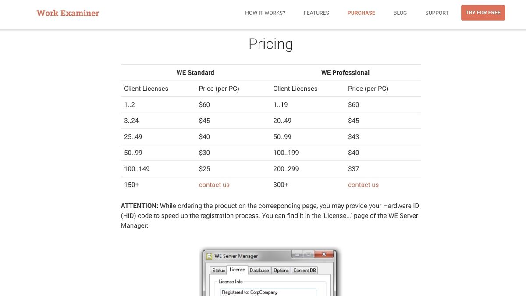Click the WE Server Manager window icon
Screen dimensions: 526x296
click(209, 256)
